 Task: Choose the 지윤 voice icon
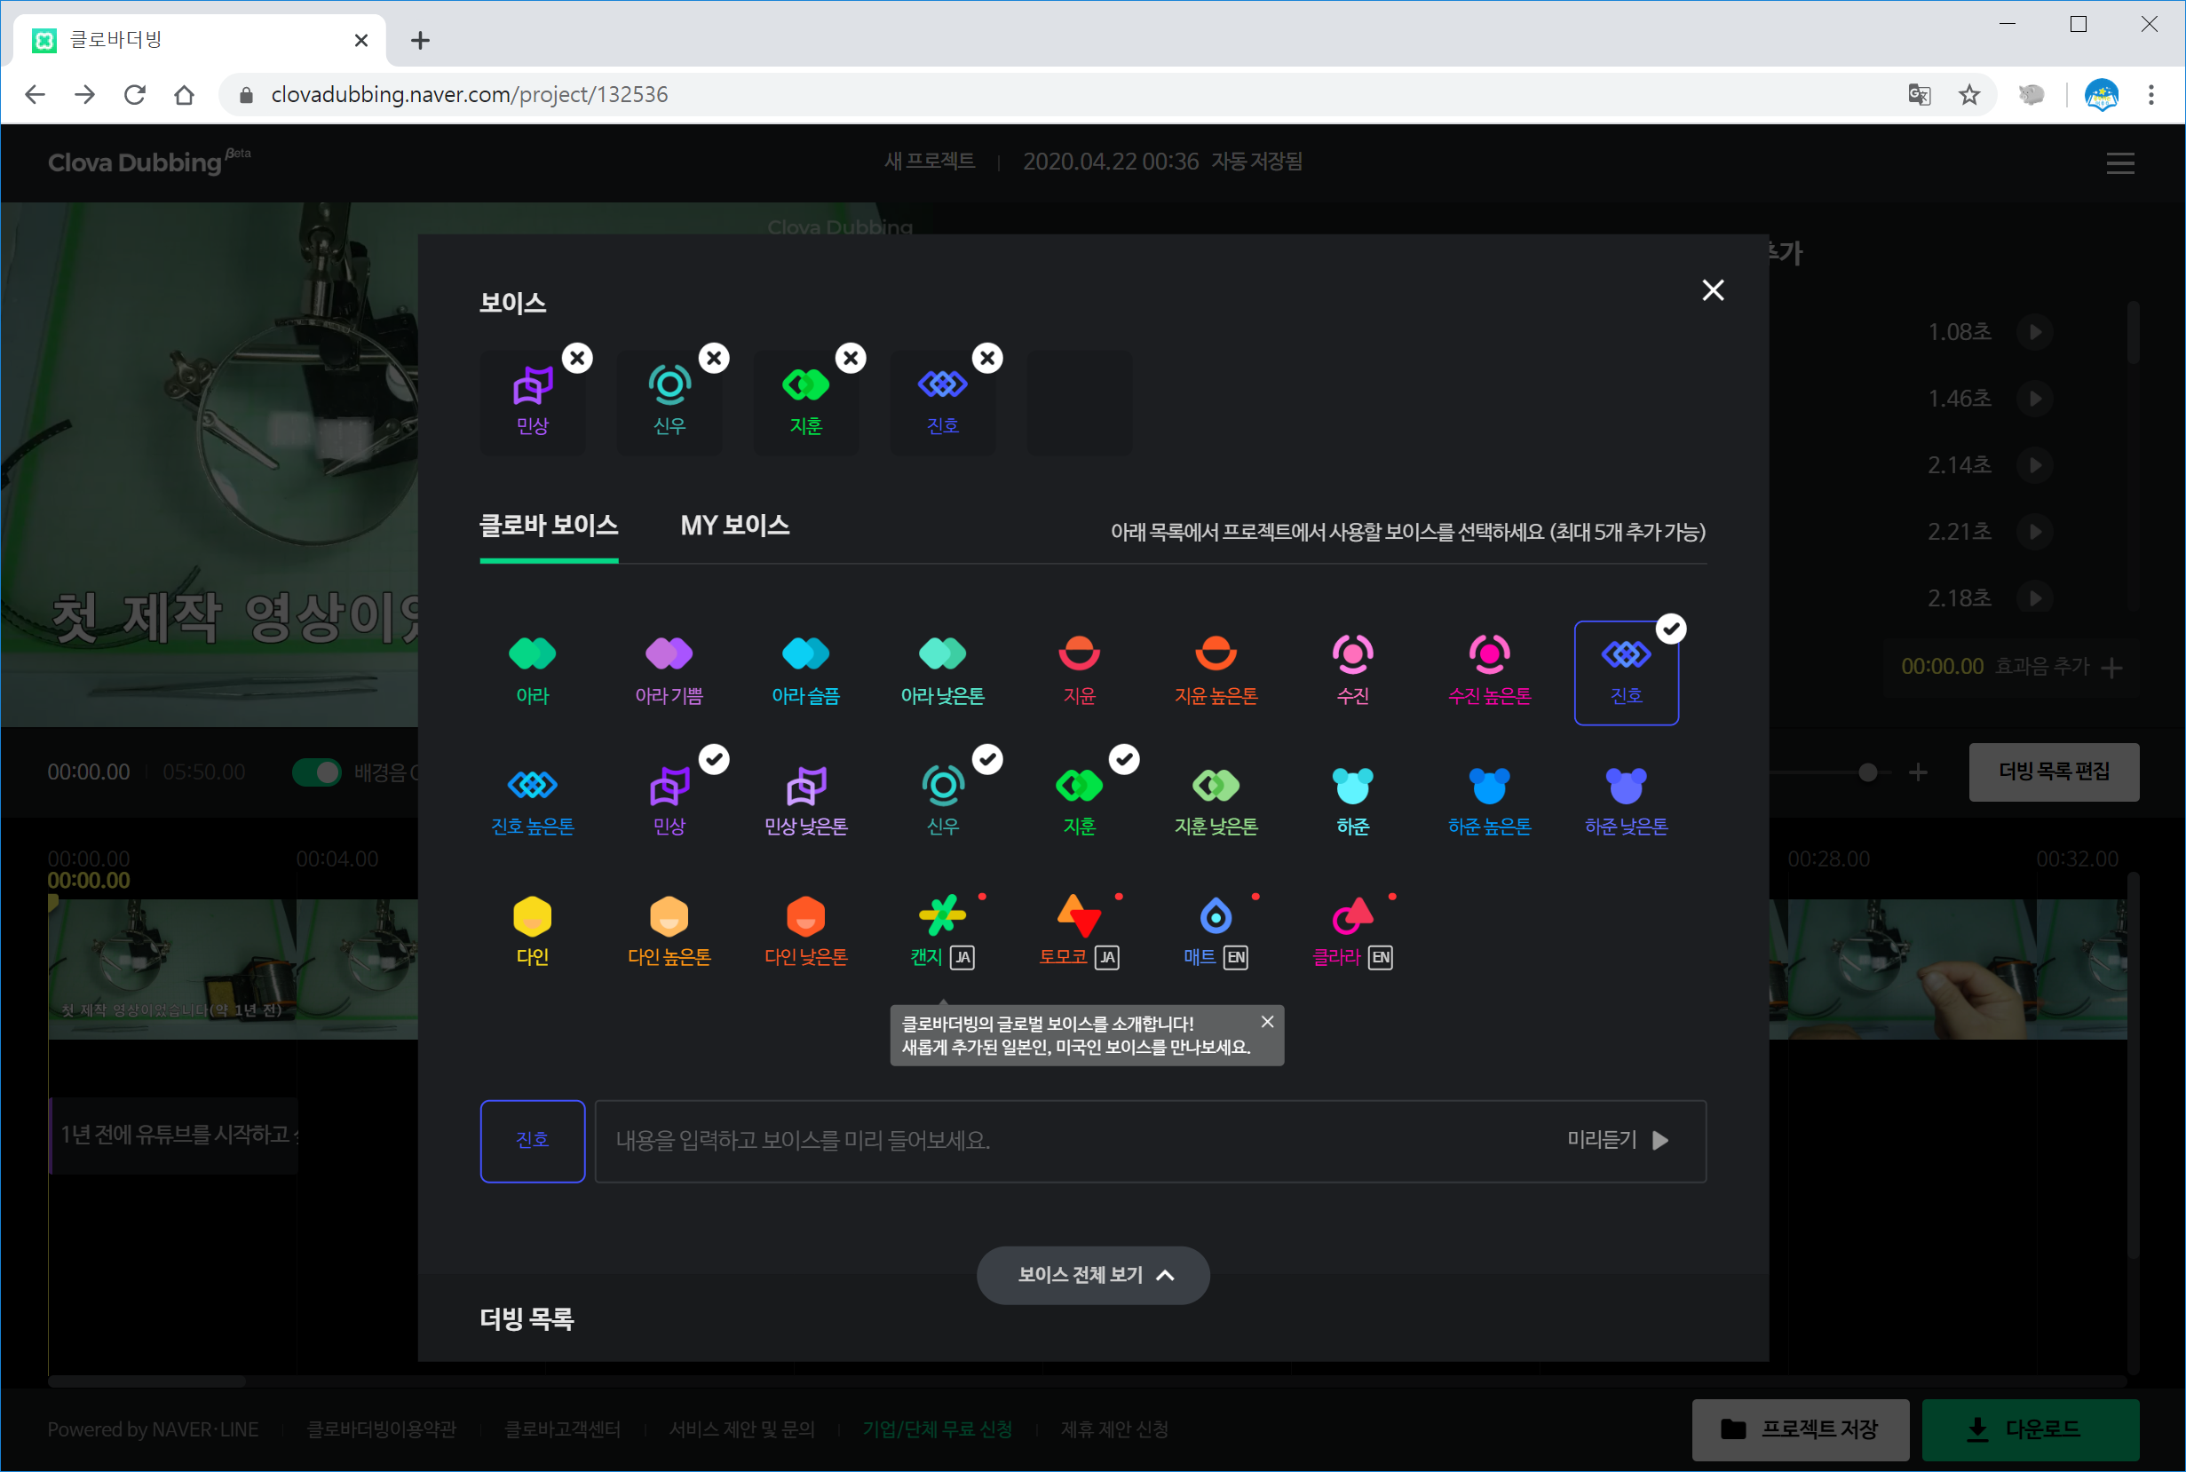[1079, 654]
